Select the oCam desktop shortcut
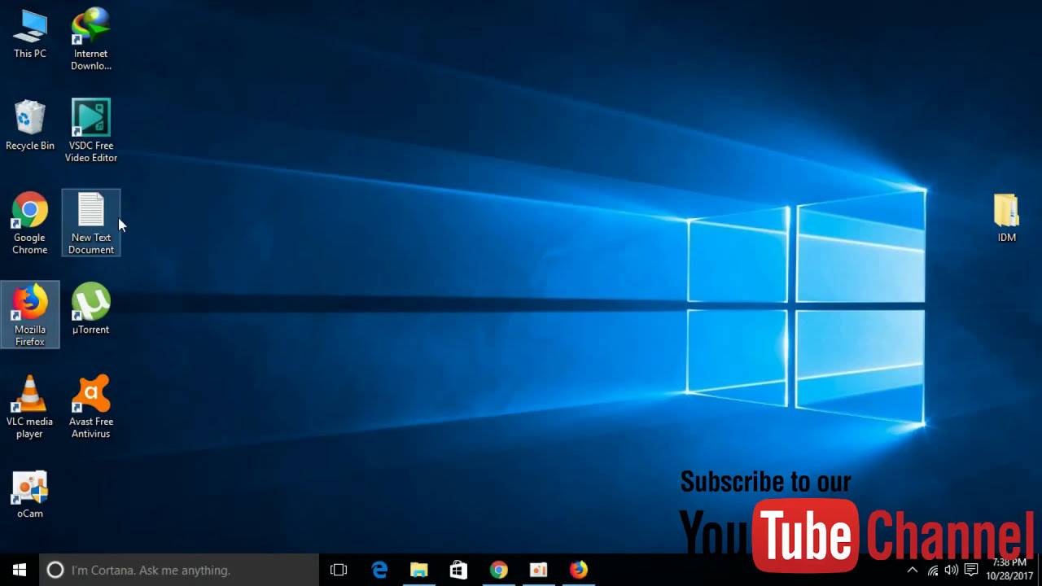 tap(30, 495)
